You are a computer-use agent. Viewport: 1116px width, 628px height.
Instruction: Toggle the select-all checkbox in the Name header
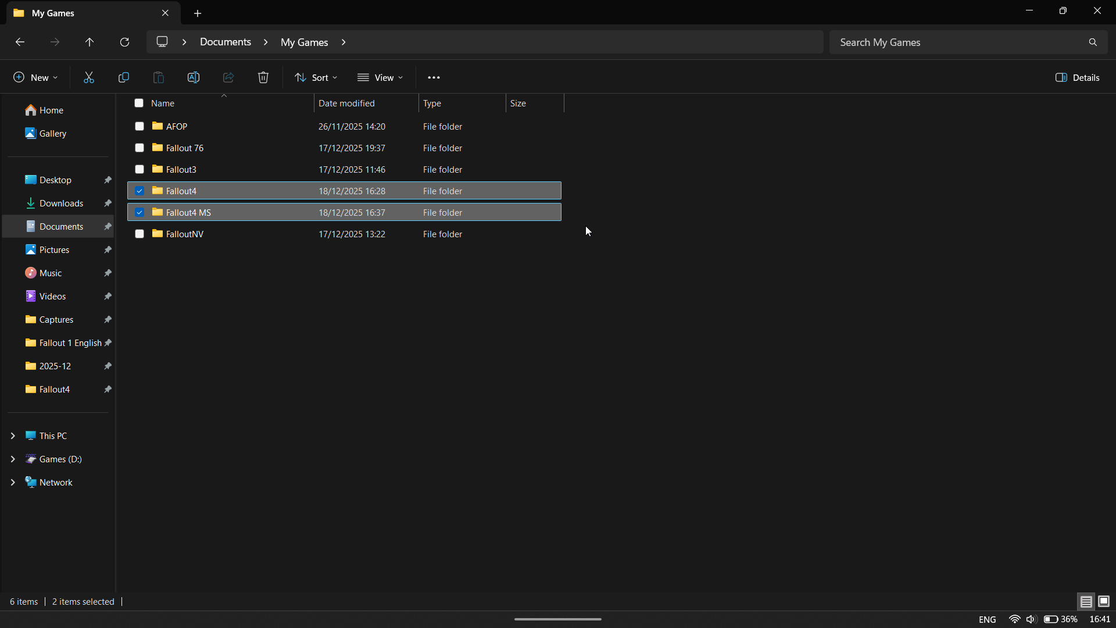139,103
